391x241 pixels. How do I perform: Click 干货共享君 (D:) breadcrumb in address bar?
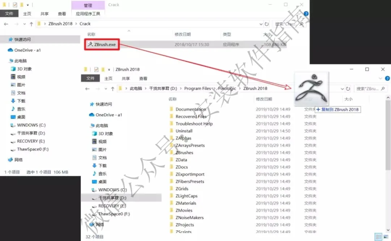[163, 89]
